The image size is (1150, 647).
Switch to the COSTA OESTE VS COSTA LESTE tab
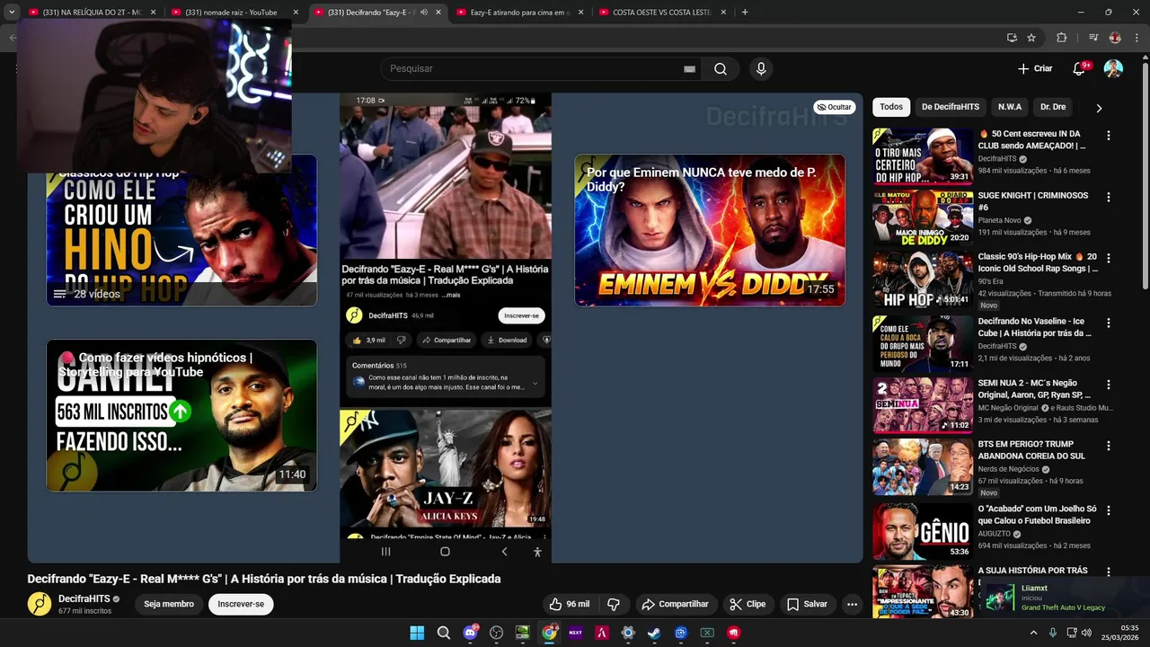[662, 13]
